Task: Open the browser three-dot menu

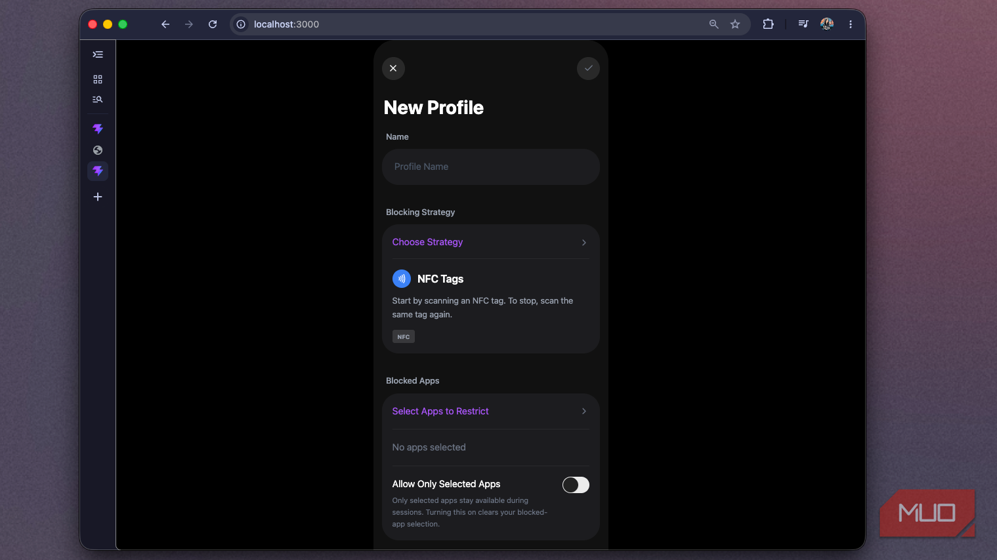Action: [x=851, y=24]
